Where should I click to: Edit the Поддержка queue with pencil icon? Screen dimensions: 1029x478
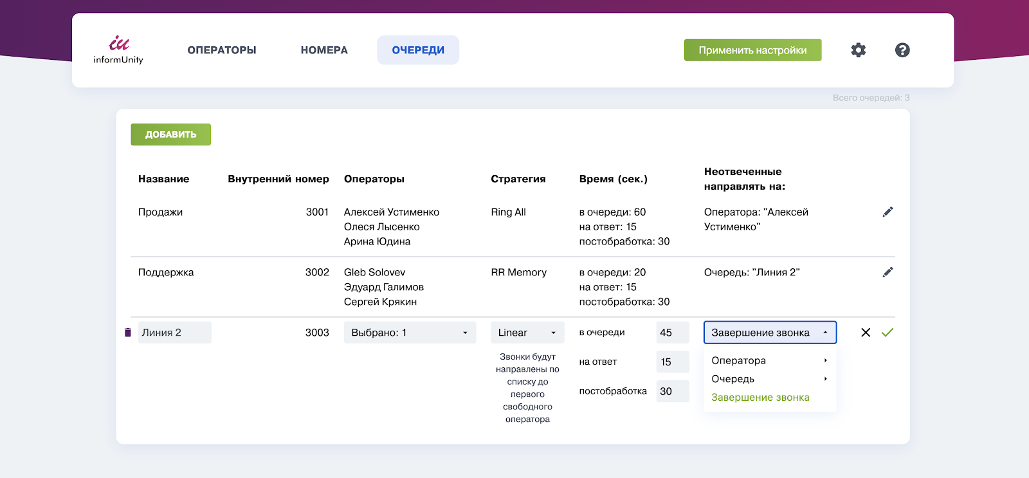pos(888,272)
